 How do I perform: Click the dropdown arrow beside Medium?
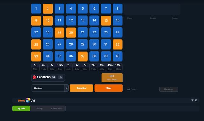pos(66,88)
